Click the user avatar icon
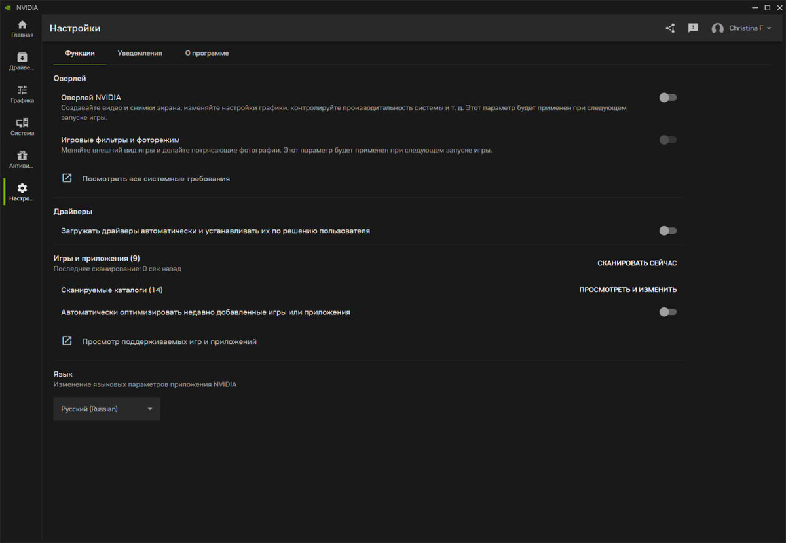This screenshot has width=786, height=543. [718, 29]
